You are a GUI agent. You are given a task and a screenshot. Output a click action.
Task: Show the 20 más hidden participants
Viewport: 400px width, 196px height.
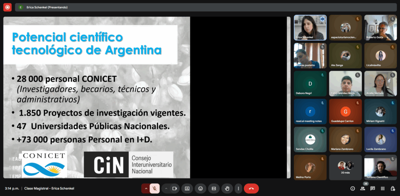click(345, 167)
